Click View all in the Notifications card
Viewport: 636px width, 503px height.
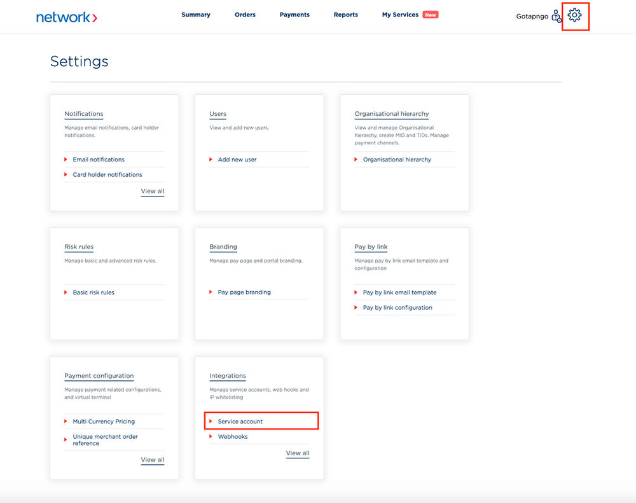click(152, 191)
